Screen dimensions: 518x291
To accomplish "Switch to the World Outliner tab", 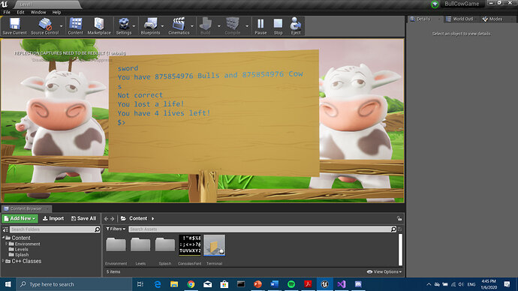I will 462,19.
